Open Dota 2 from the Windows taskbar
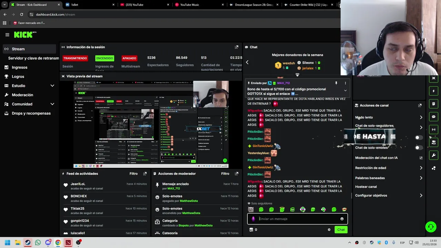This screenshot has width=441, height=248. (x=68, y=242)
